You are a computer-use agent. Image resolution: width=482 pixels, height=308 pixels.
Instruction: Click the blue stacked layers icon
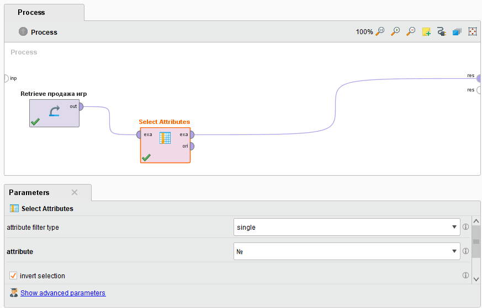(x=457, y=31)
